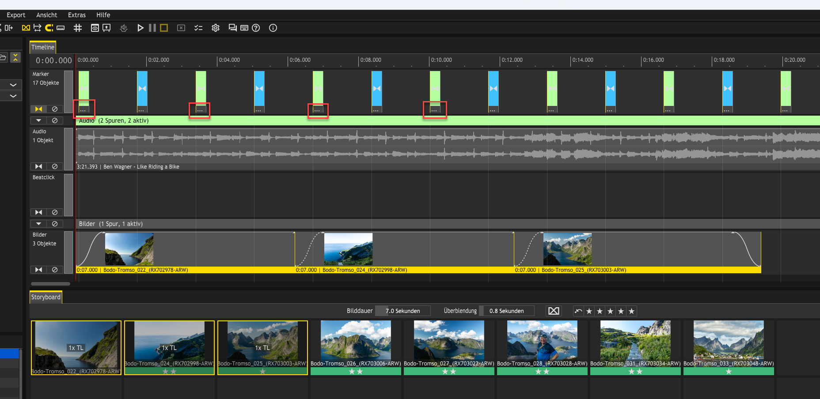The image size is (820, 399).
Task: Select the Bodo-Tromso_022 storyboard thumbnail
Action: click(76, 348)
